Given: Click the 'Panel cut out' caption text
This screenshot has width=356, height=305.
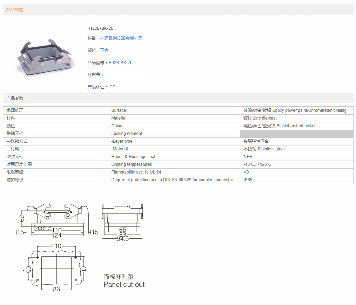Looking at the screenshot, I should pos(124,284).
